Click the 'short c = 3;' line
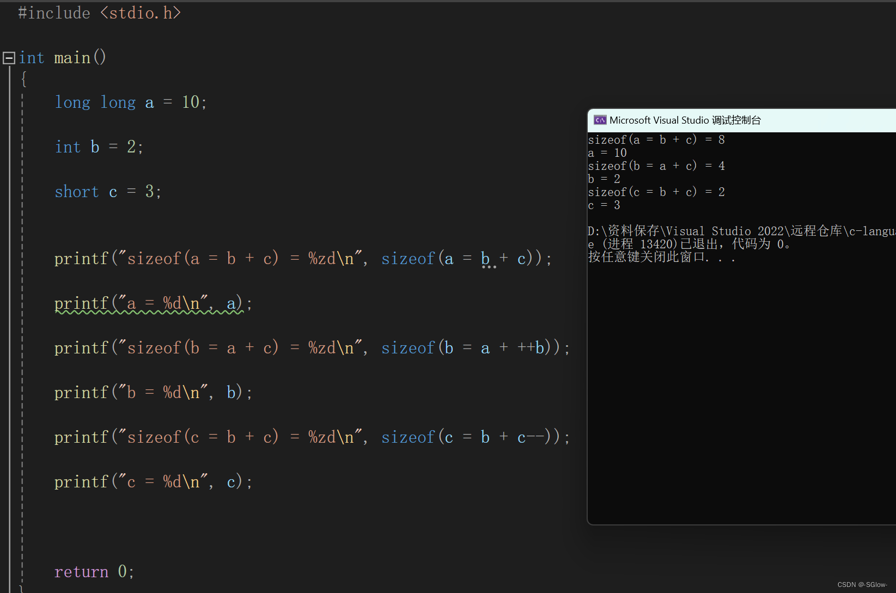 (x=108, y=192)
